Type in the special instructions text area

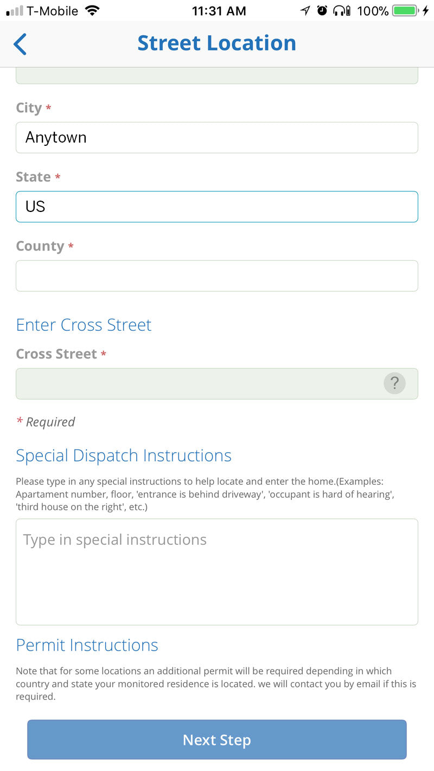(x=217, y=572)
